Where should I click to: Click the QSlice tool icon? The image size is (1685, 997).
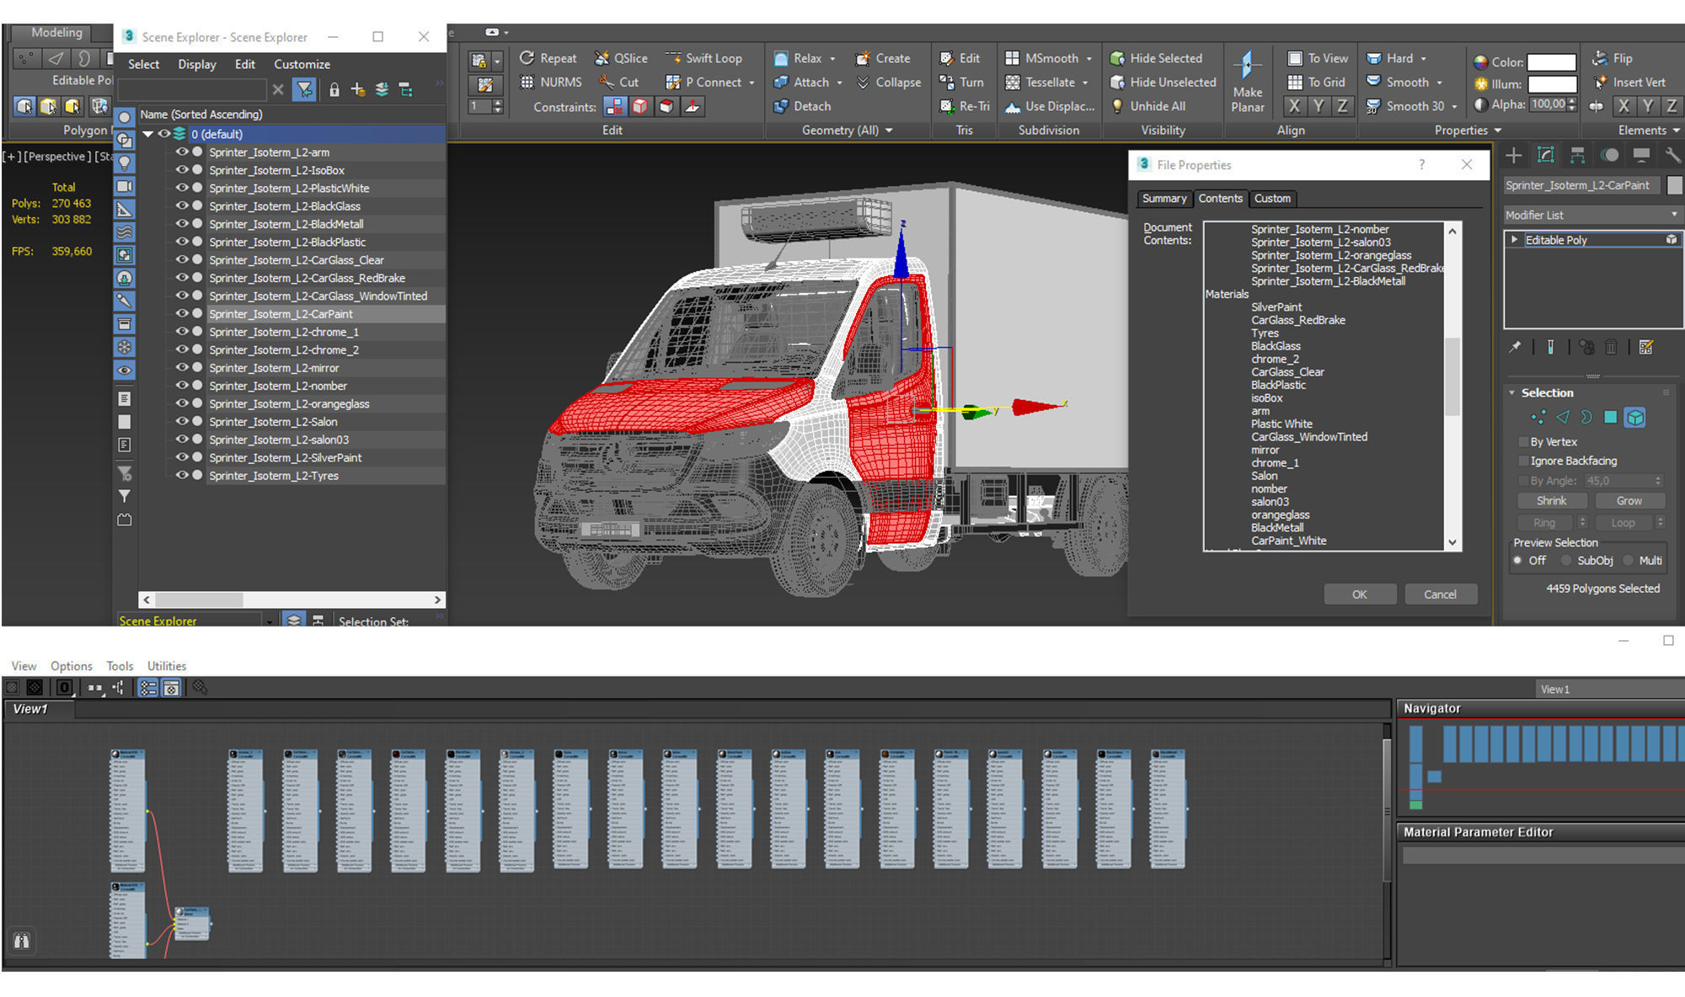click(602, 58)
